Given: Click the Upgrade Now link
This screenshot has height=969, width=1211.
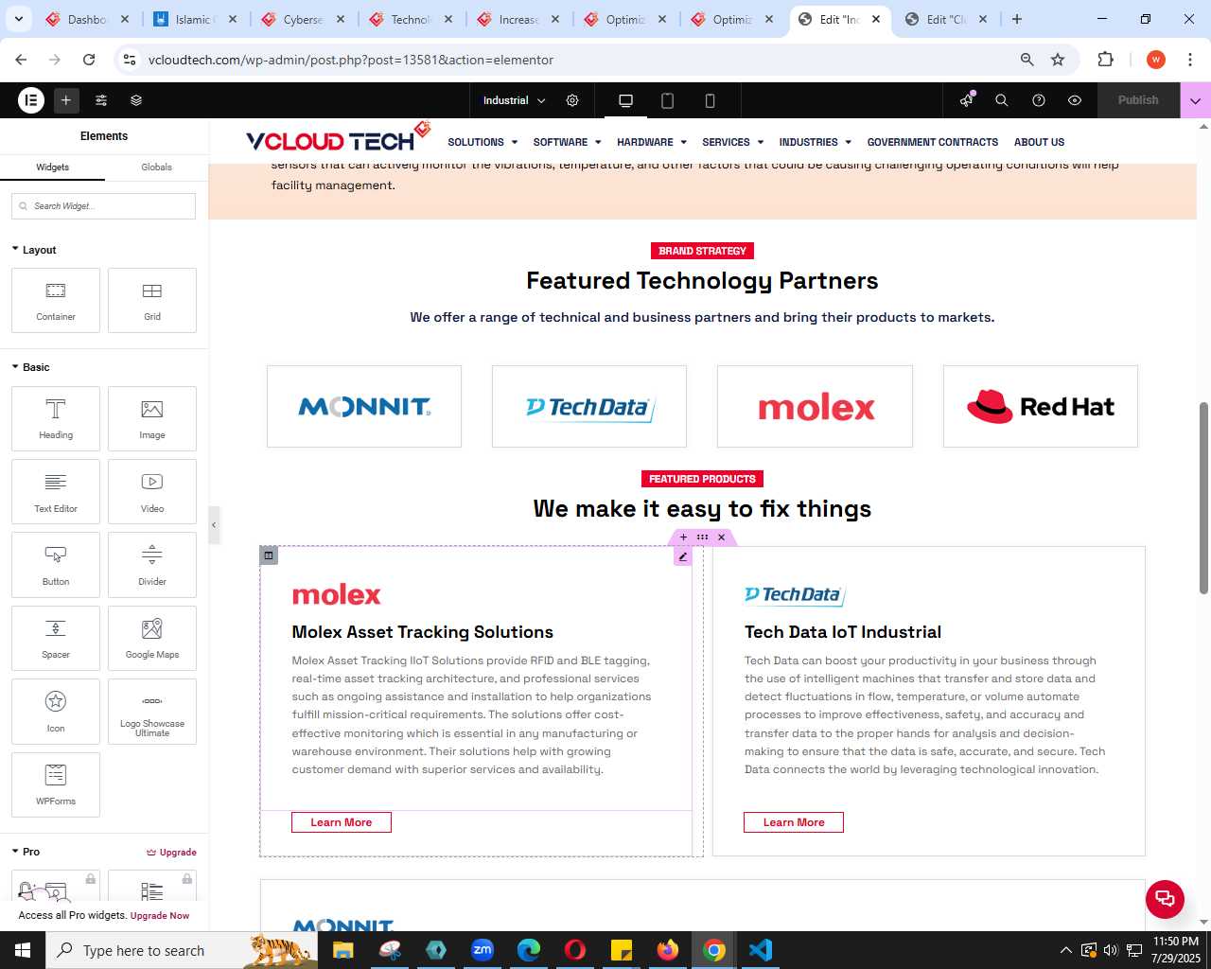Looking at the screenshot, I should pos(160,915).
